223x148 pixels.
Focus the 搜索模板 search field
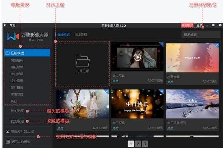(x=201, y=34)
